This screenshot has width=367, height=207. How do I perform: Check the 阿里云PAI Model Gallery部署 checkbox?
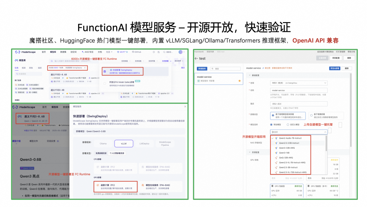click(105, 83)
